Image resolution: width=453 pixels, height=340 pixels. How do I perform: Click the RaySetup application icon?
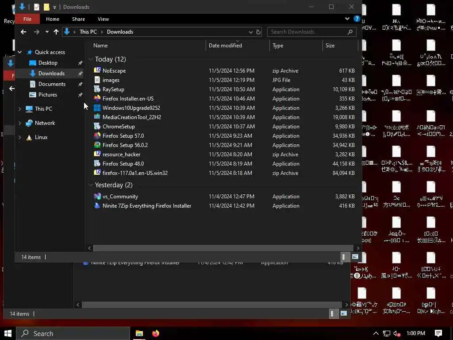pos(97,89)
